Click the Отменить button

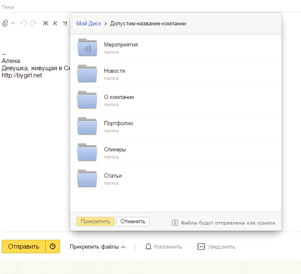pyautogui.click(x=133, y=222)
